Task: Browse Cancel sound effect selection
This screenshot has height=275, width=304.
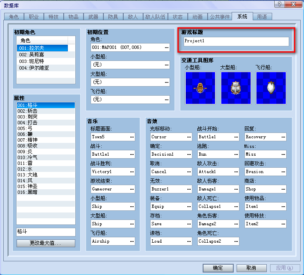Action: 189,172
